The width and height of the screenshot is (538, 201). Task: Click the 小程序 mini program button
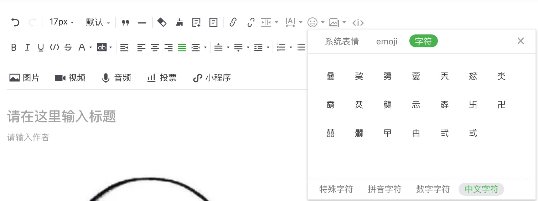[x=212, y=78]
